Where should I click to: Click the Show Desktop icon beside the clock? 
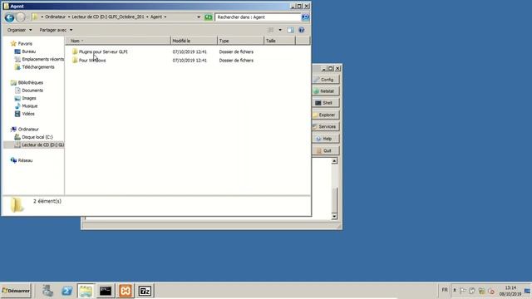pos(528,291)
